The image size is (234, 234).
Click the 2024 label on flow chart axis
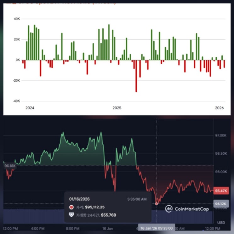pyautogui.click(x=30, y=108)
